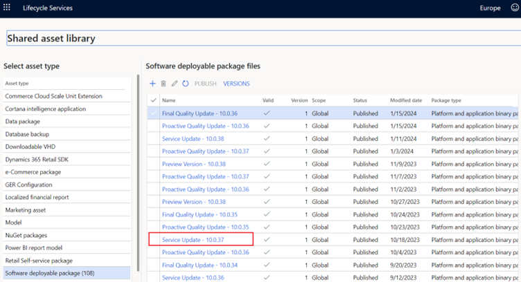Click the plus icon to add asset
Image resolution: width=521 pixels, height=282 pixels.
click(153, 84)
